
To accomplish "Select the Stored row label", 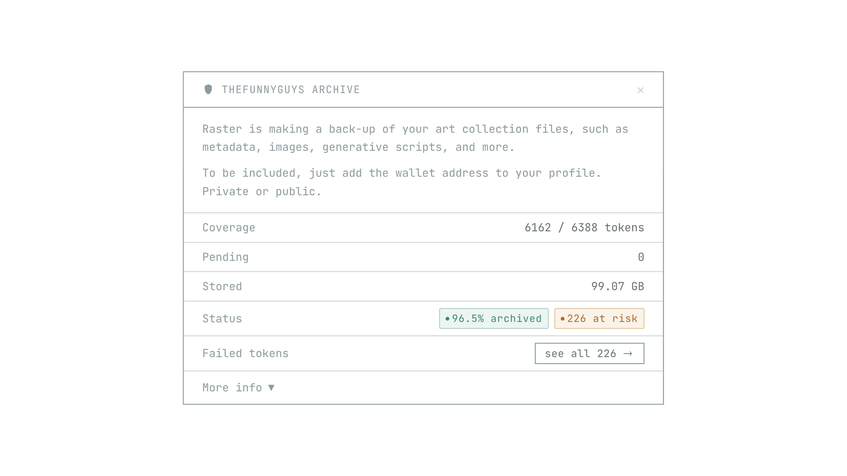I will pos(222,286).
